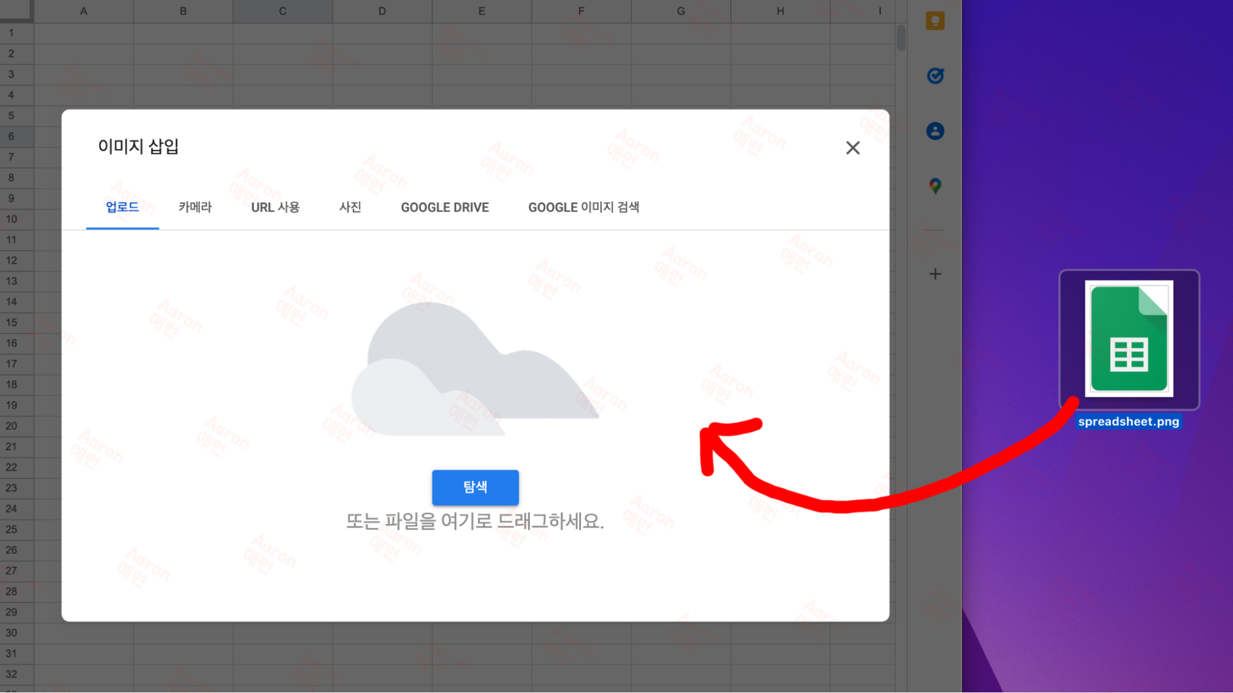This screenshot has width=1233, height=693.
Task: Switch to the 카메라 tab
Action: pos(195,207)
